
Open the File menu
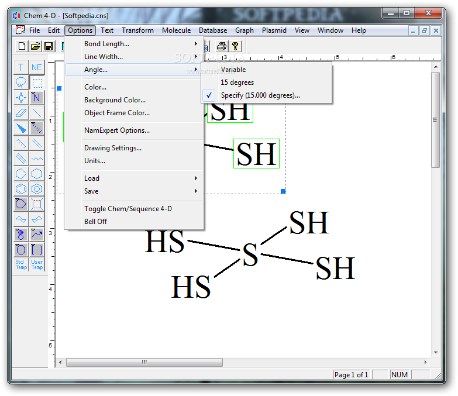pos(35,30)
